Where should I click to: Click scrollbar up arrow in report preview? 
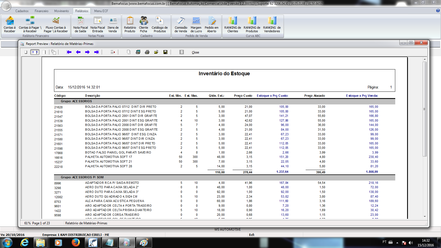click(425, 59)
